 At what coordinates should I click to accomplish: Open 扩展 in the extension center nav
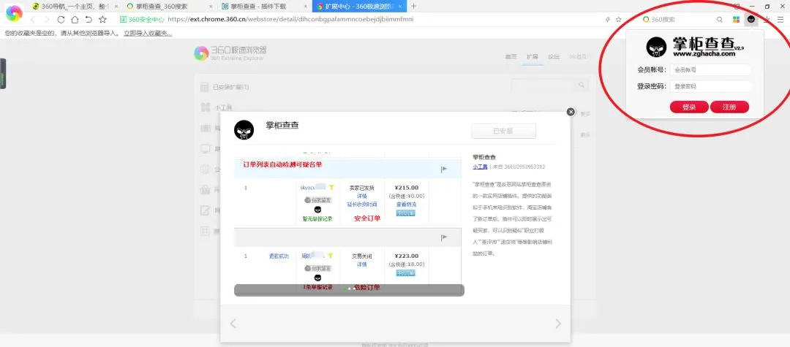point(532,57)
